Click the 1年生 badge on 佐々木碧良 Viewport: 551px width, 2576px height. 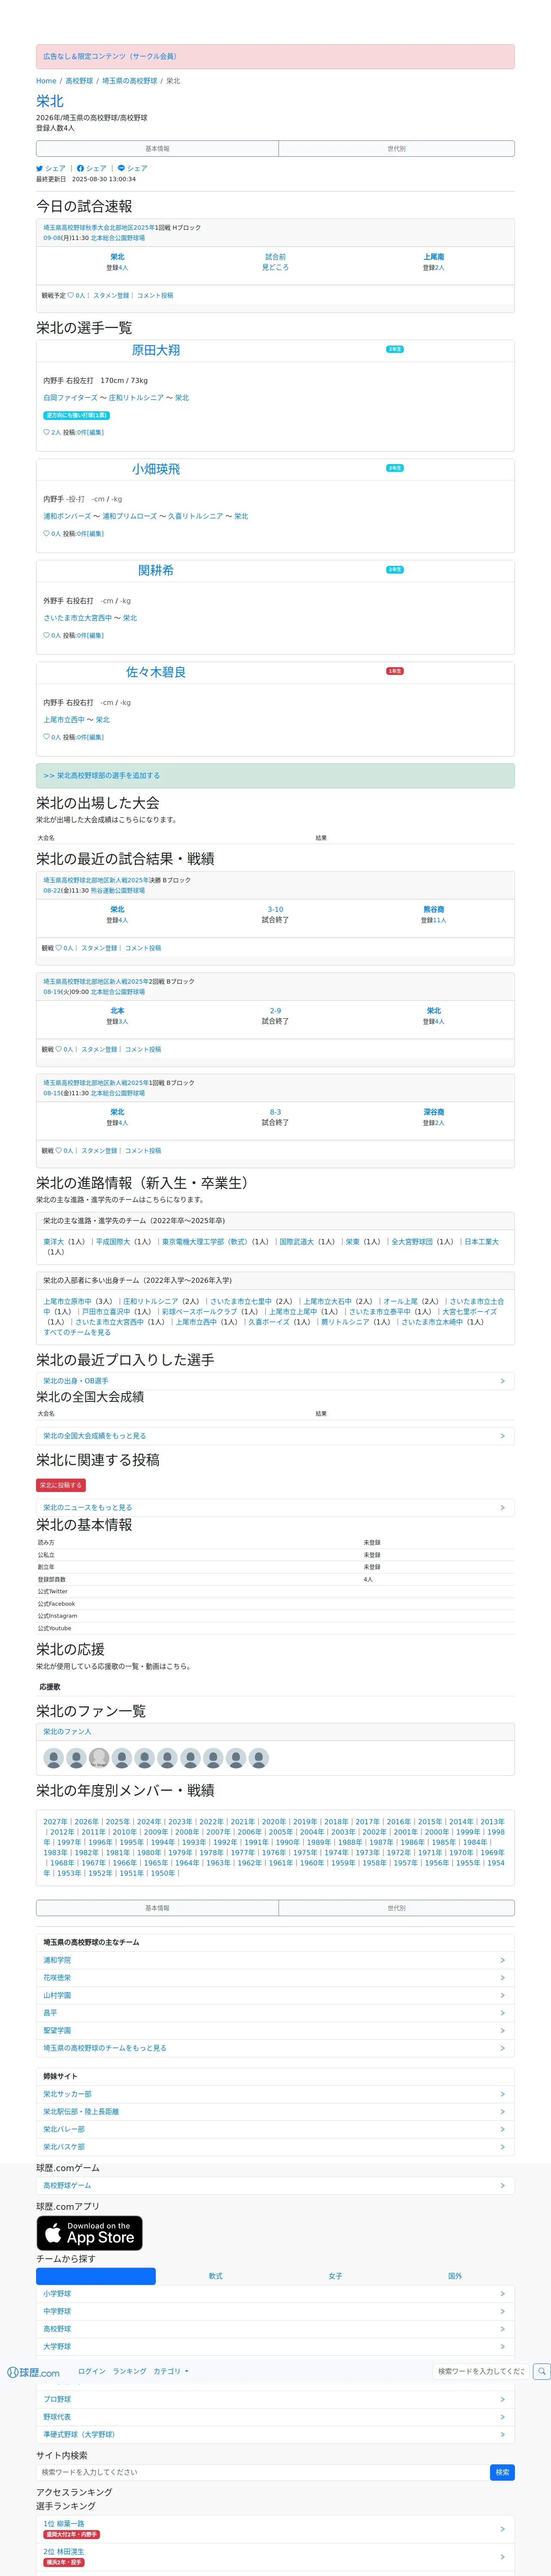[395, 671]
